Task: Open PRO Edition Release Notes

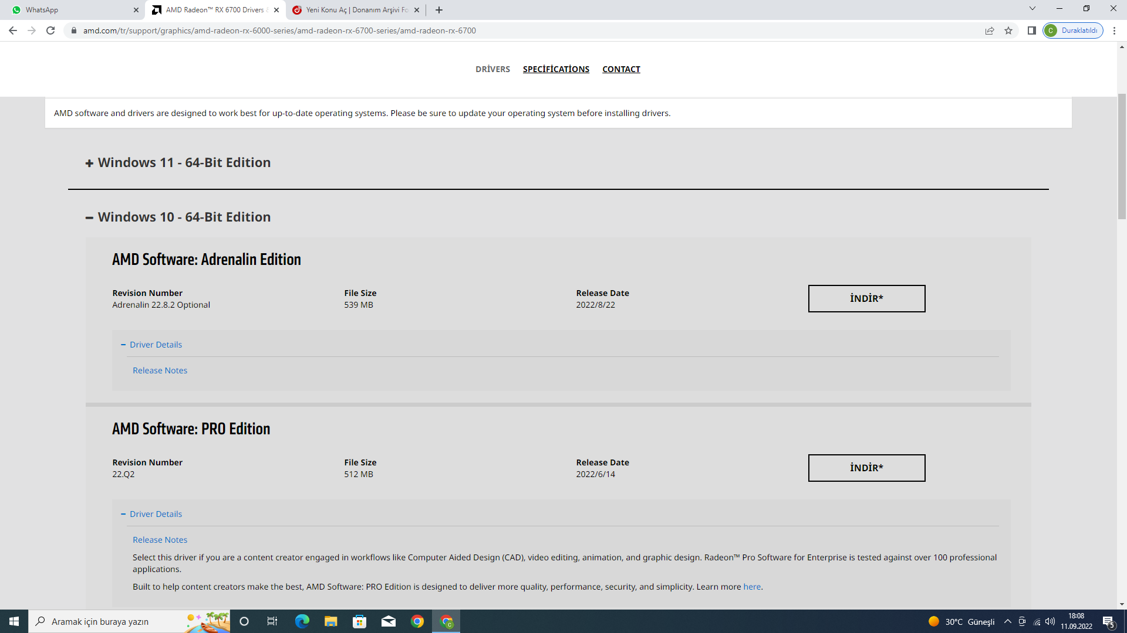Action: pyautogui.click(x=160, y=540)
